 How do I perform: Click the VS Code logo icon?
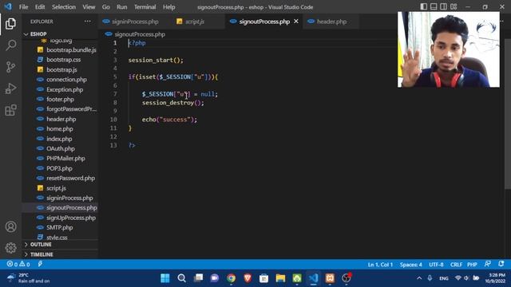[8, 7]
